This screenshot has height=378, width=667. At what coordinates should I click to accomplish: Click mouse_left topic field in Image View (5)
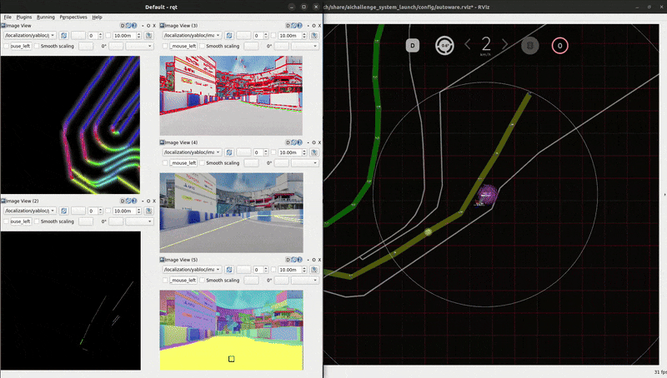(x=183, y=281)
